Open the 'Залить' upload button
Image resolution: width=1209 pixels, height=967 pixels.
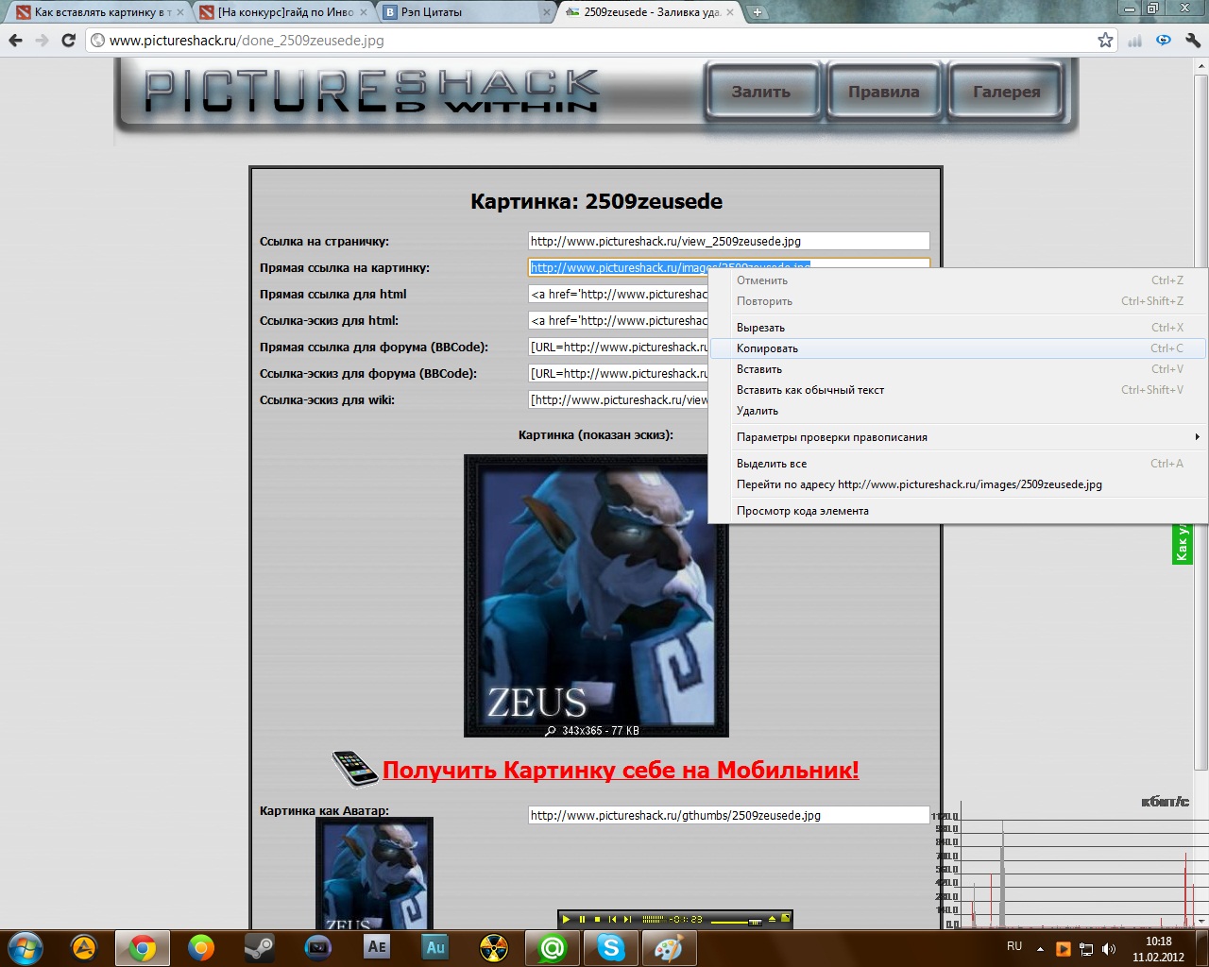pyautogui.click(x=761, y=92)
